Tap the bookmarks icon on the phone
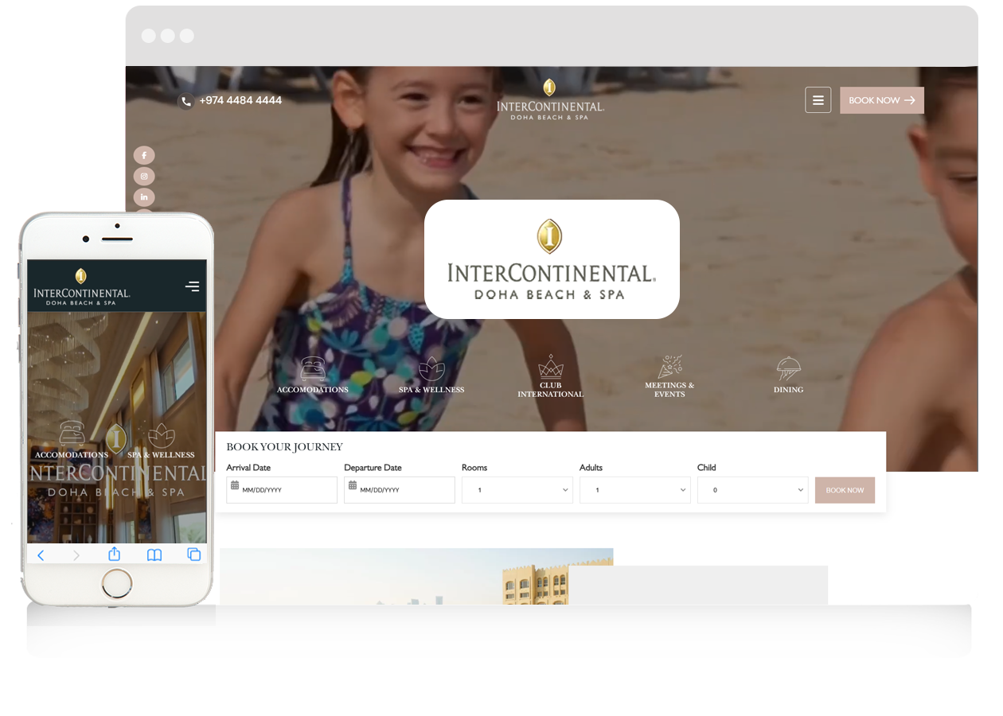 pos(154,555)
